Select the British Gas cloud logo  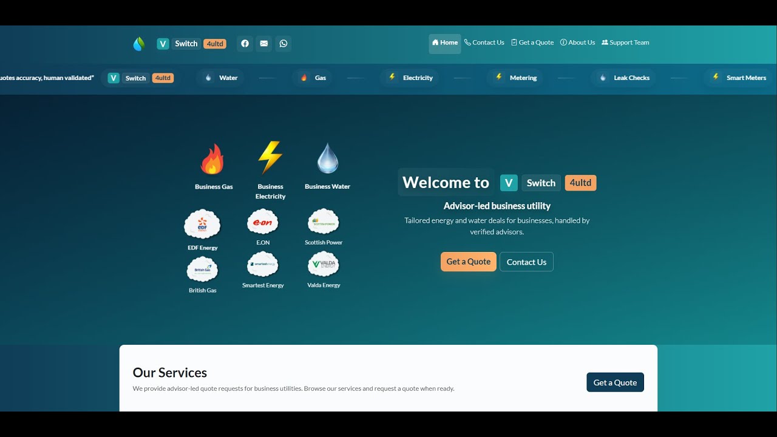point(202,269)
